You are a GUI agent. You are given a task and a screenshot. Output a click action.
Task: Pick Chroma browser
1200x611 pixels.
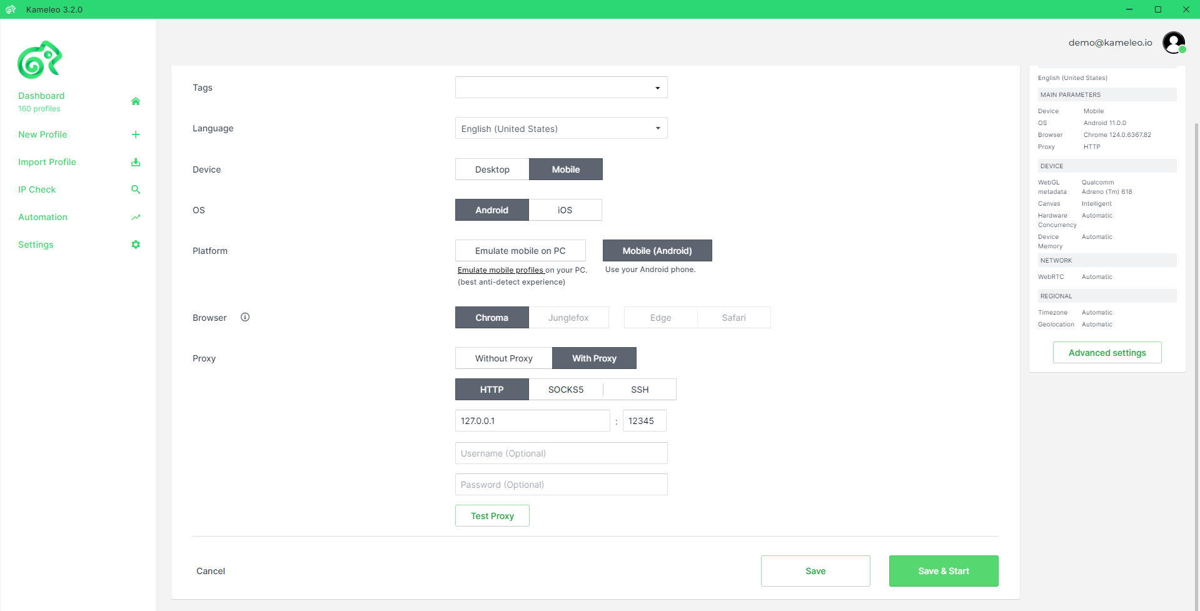coord(492,318)
